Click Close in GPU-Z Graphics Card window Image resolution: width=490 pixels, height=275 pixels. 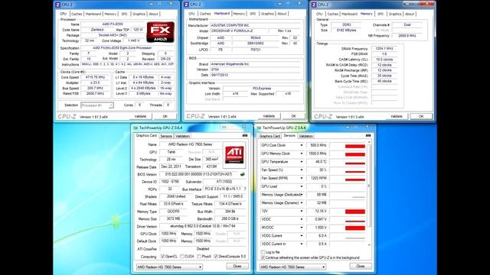click(237, 267)
